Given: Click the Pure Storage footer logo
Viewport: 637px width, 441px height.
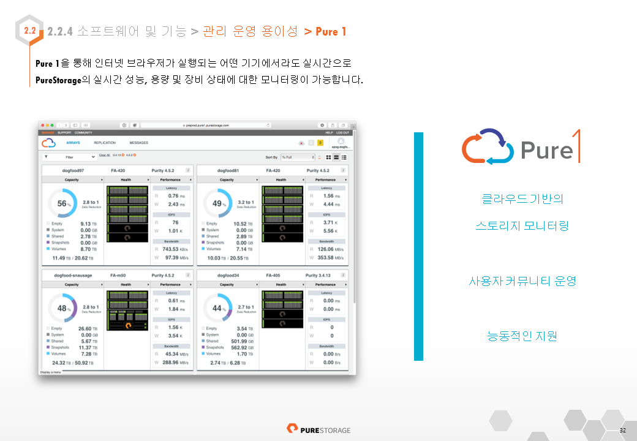Looking at the screenshot, I should click(x=318, y=429).
